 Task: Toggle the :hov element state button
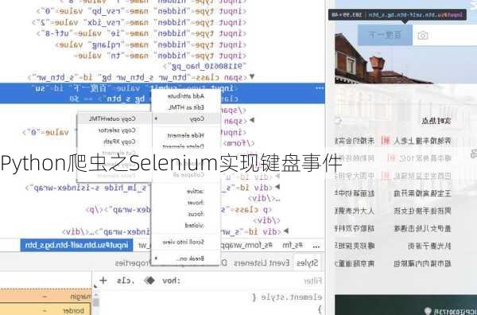171,281
